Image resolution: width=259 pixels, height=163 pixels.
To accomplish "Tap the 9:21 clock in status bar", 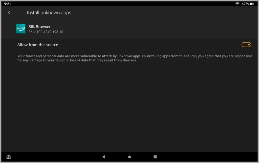I will [7, 4].
